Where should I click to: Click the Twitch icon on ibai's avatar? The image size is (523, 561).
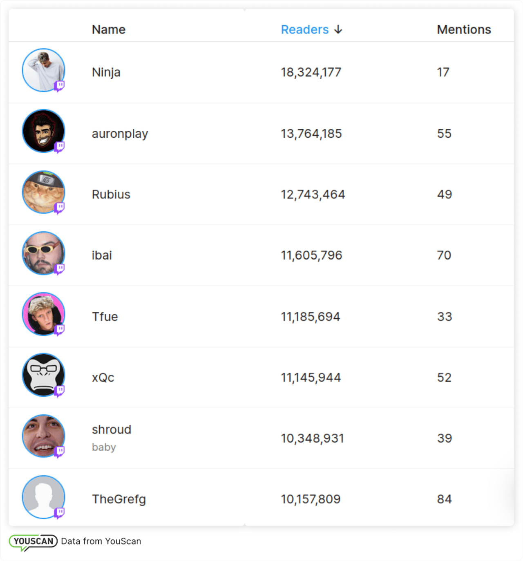click(60, 268)
